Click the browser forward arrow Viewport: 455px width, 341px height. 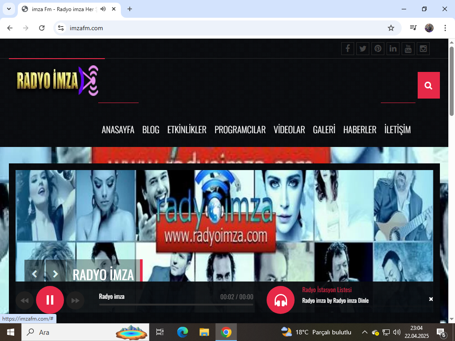click(x=26, y=28)
